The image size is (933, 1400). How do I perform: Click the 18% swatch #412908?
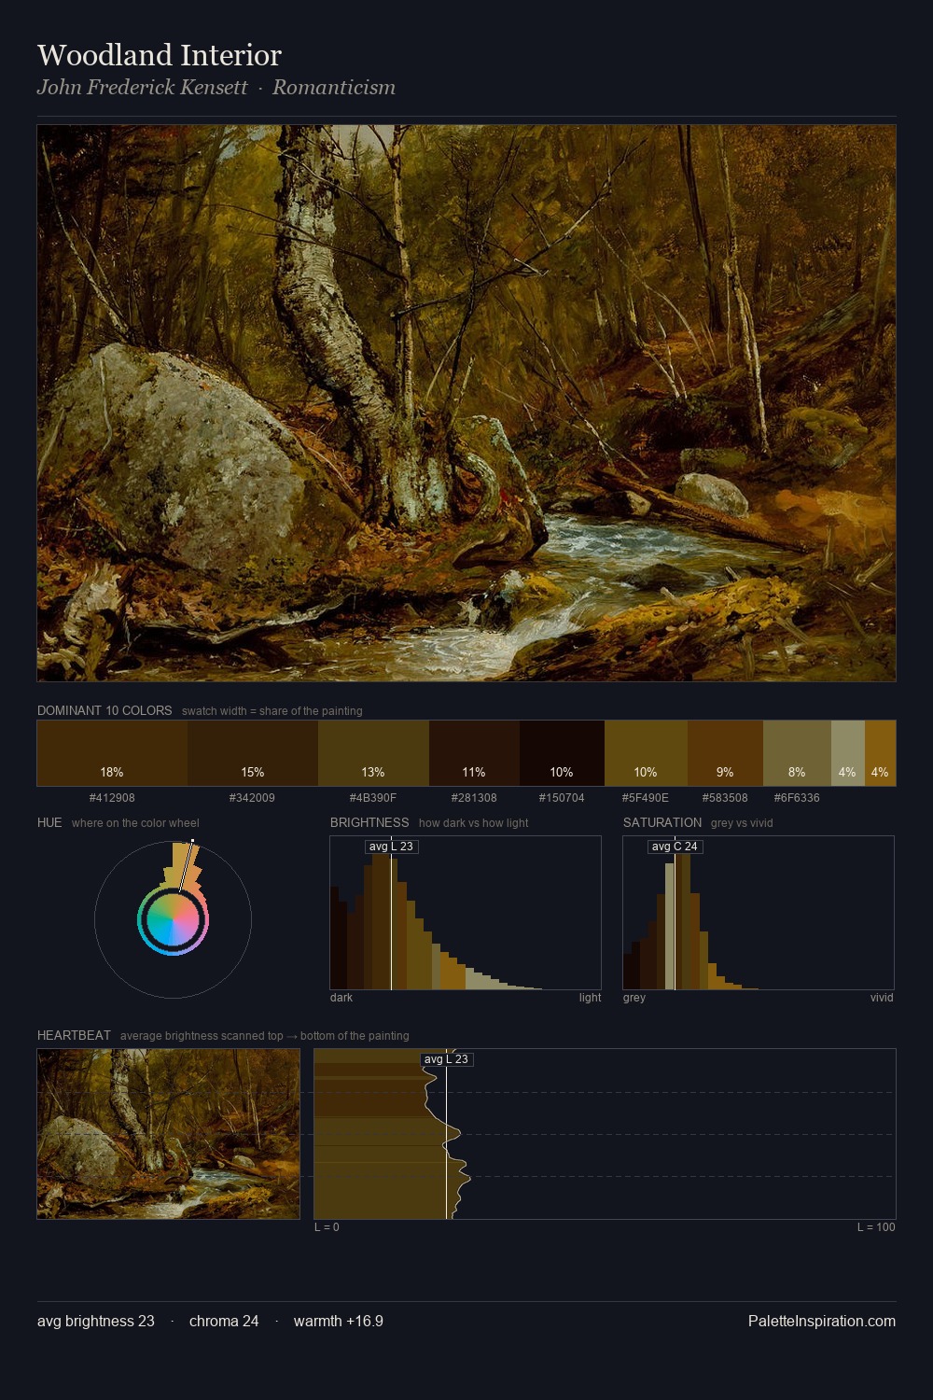112,752
